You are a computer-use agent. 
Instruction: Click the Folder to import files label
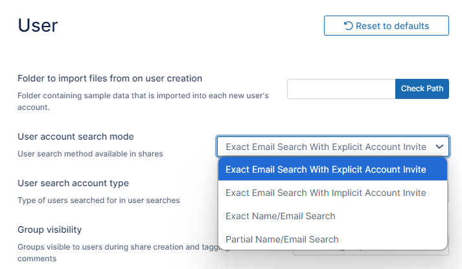tap(110, 78)
